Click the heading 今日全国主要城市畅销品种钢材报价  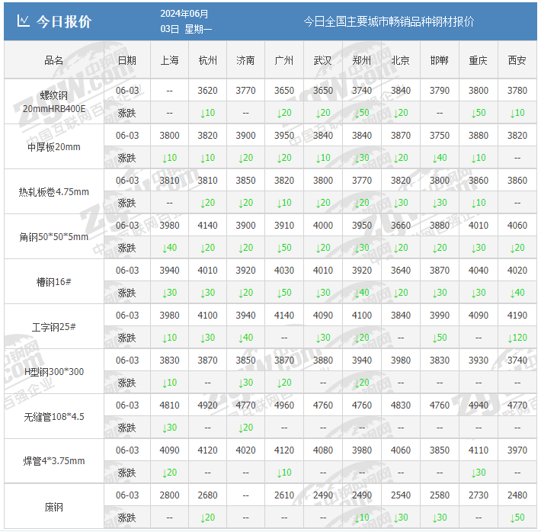[x=389, y=22]
